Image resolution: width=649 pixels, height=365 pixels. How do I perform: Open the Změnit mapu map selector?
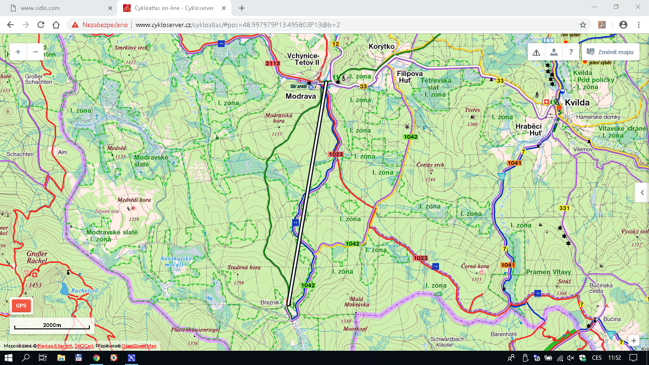pyautogui.click(x=610, y=52)
